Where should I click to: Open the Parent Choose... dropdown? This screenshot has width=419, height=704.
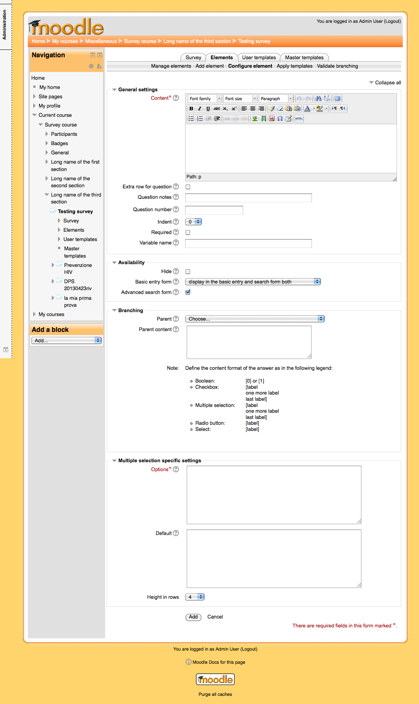pos(255,319)
